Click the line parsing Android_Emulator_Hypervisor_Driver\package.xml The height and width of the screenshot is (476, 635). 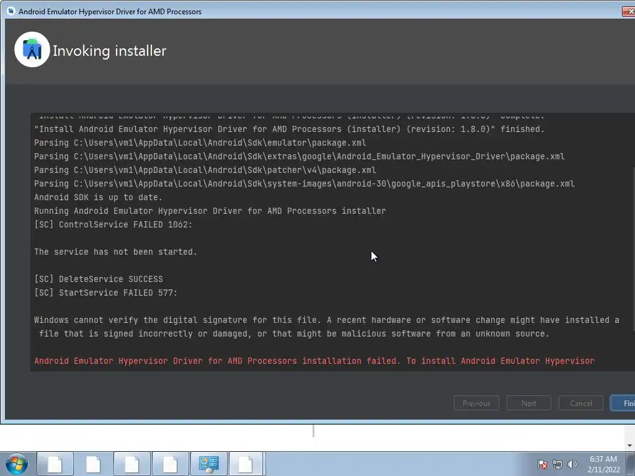[300, 156]
